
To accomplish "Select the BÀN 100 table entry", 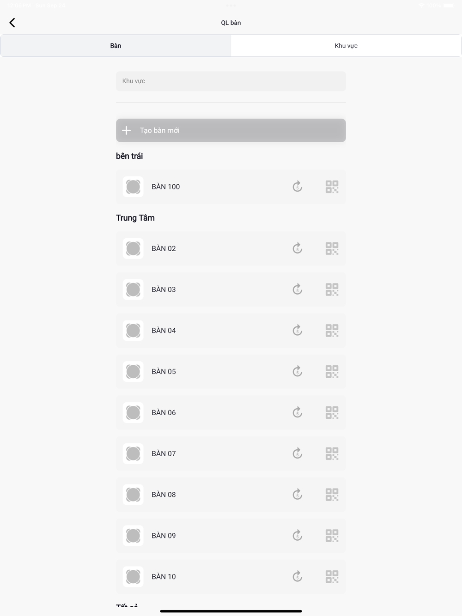I will (x=208, y=187).
